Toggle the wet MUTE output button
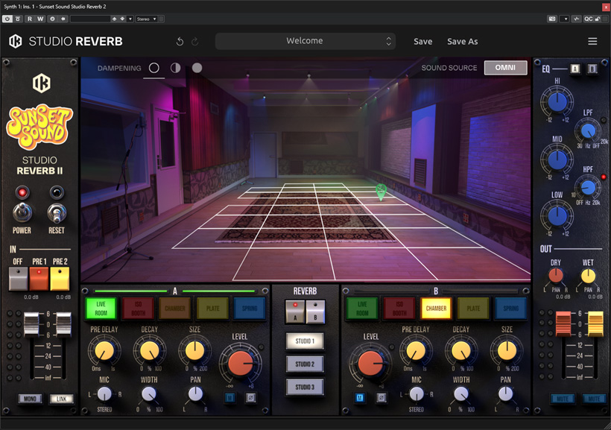611x430 pixels. click(x=594, y=399)
